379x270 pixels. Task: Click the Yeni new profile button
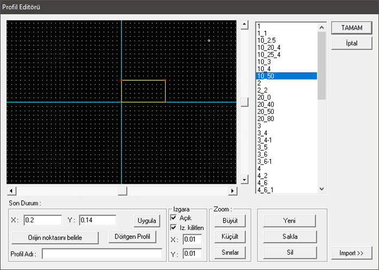289,221
